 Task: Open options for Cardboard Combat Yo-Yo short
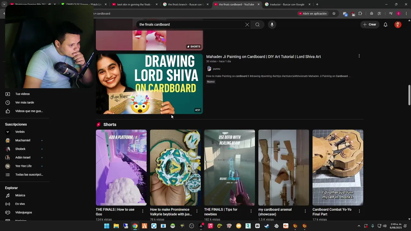click(359, 211)
